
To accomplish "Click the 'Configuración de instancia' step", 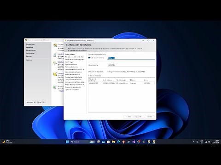I will pos(74,77).
